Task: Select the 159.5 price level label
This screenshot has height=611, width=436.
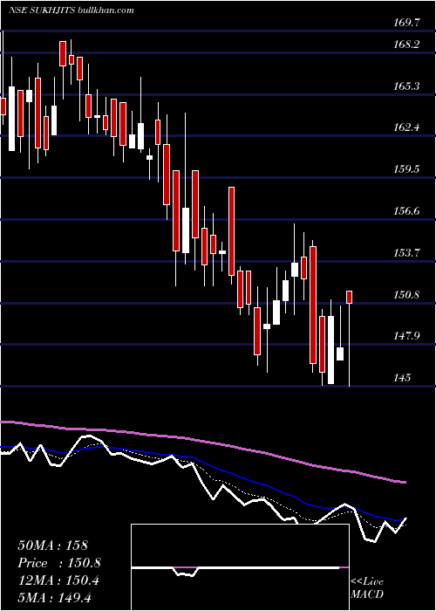Action: click(406, 169)
